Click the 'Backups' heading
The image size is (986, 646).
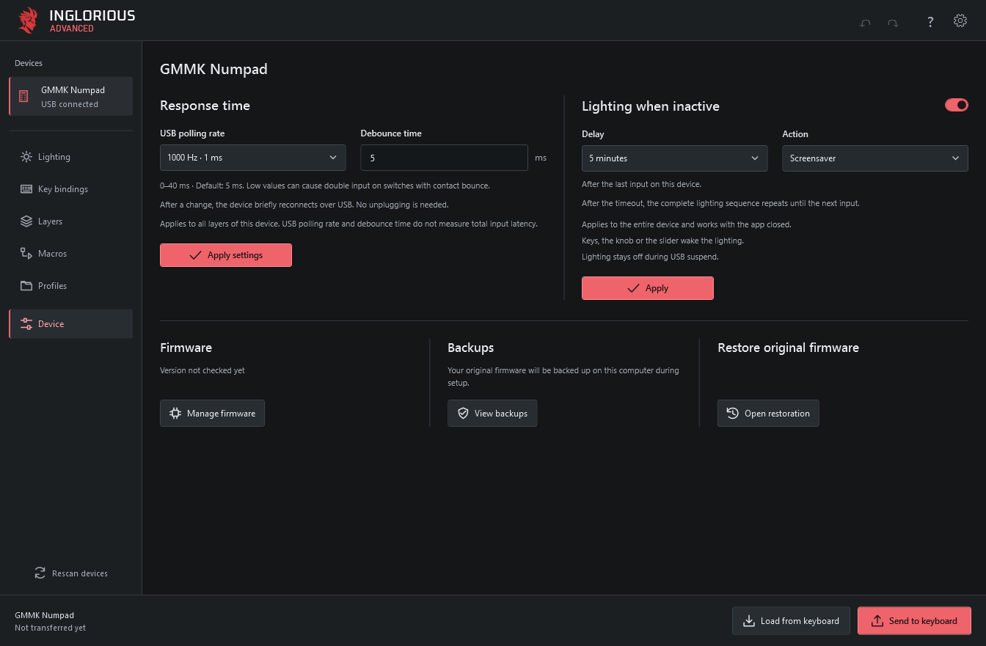(x=470, y=348)
